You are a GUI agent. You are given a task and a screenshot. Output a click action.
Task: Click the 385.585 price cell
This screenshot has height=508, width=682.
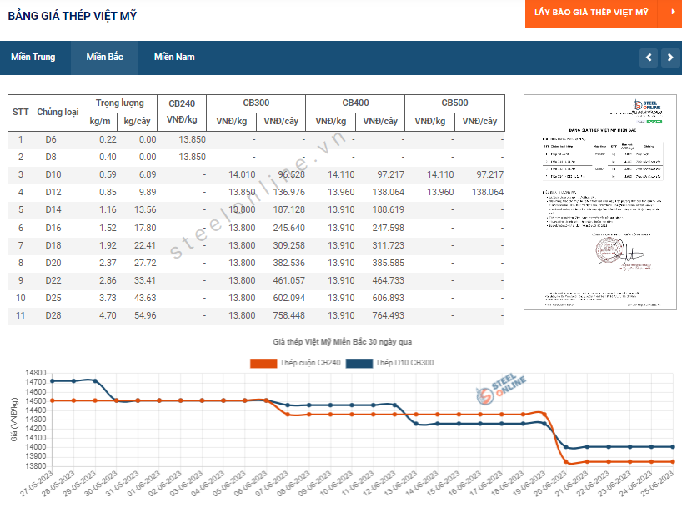388,263
